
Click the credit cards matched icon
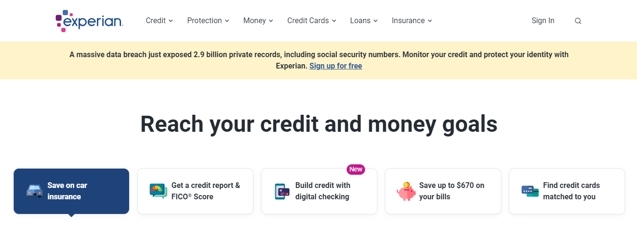tap(530, 191)
